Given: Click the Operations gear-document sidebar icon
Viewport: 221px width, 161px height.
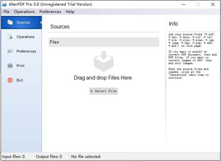Looking at the screenshot, I should coord(10,37).
